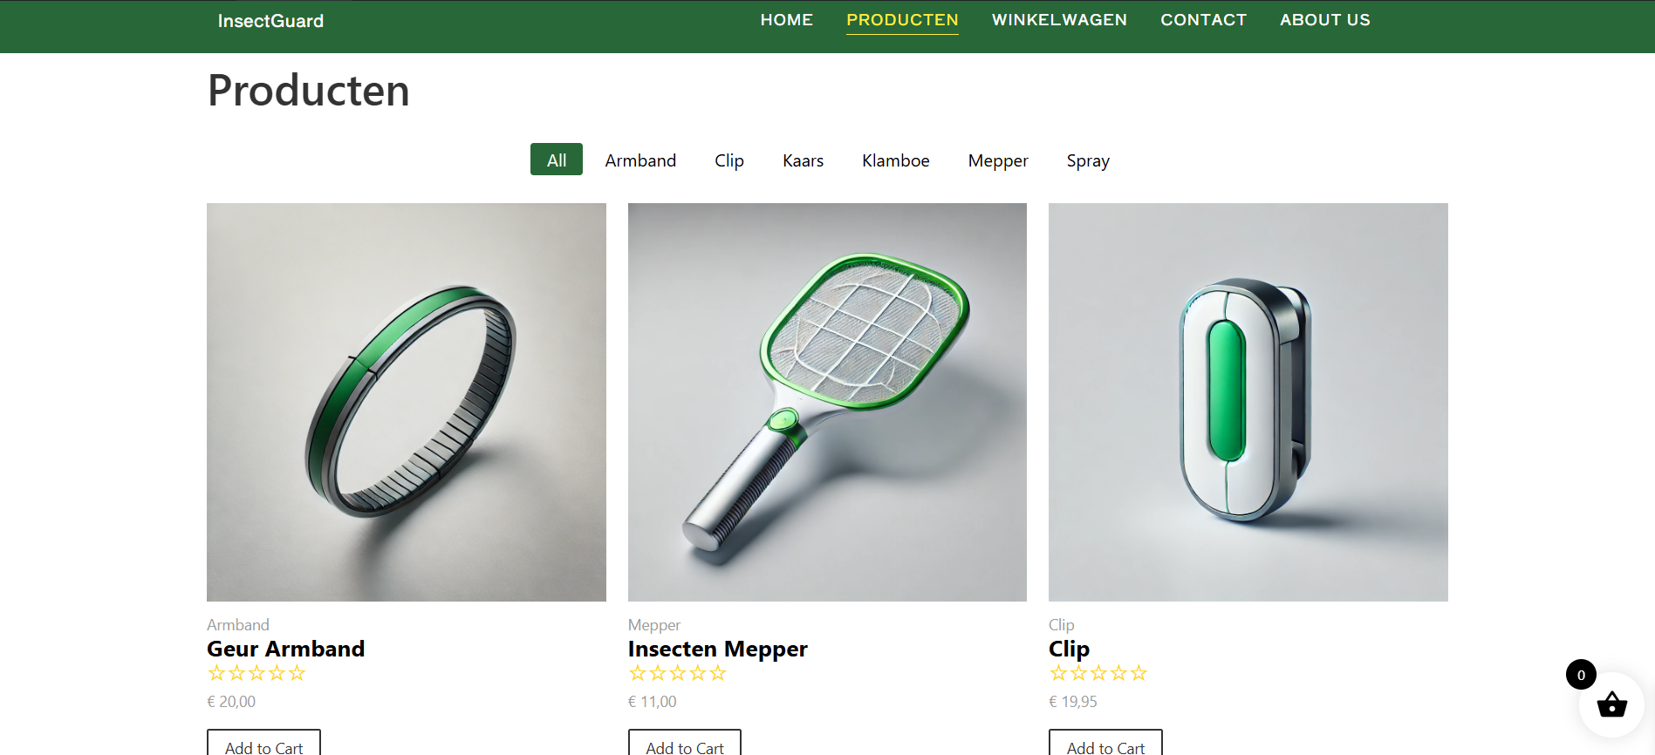Filter products by Kaars
The height and width of the screenshot is (755, 1655).
pyautogui.click(x=803, y=160)
